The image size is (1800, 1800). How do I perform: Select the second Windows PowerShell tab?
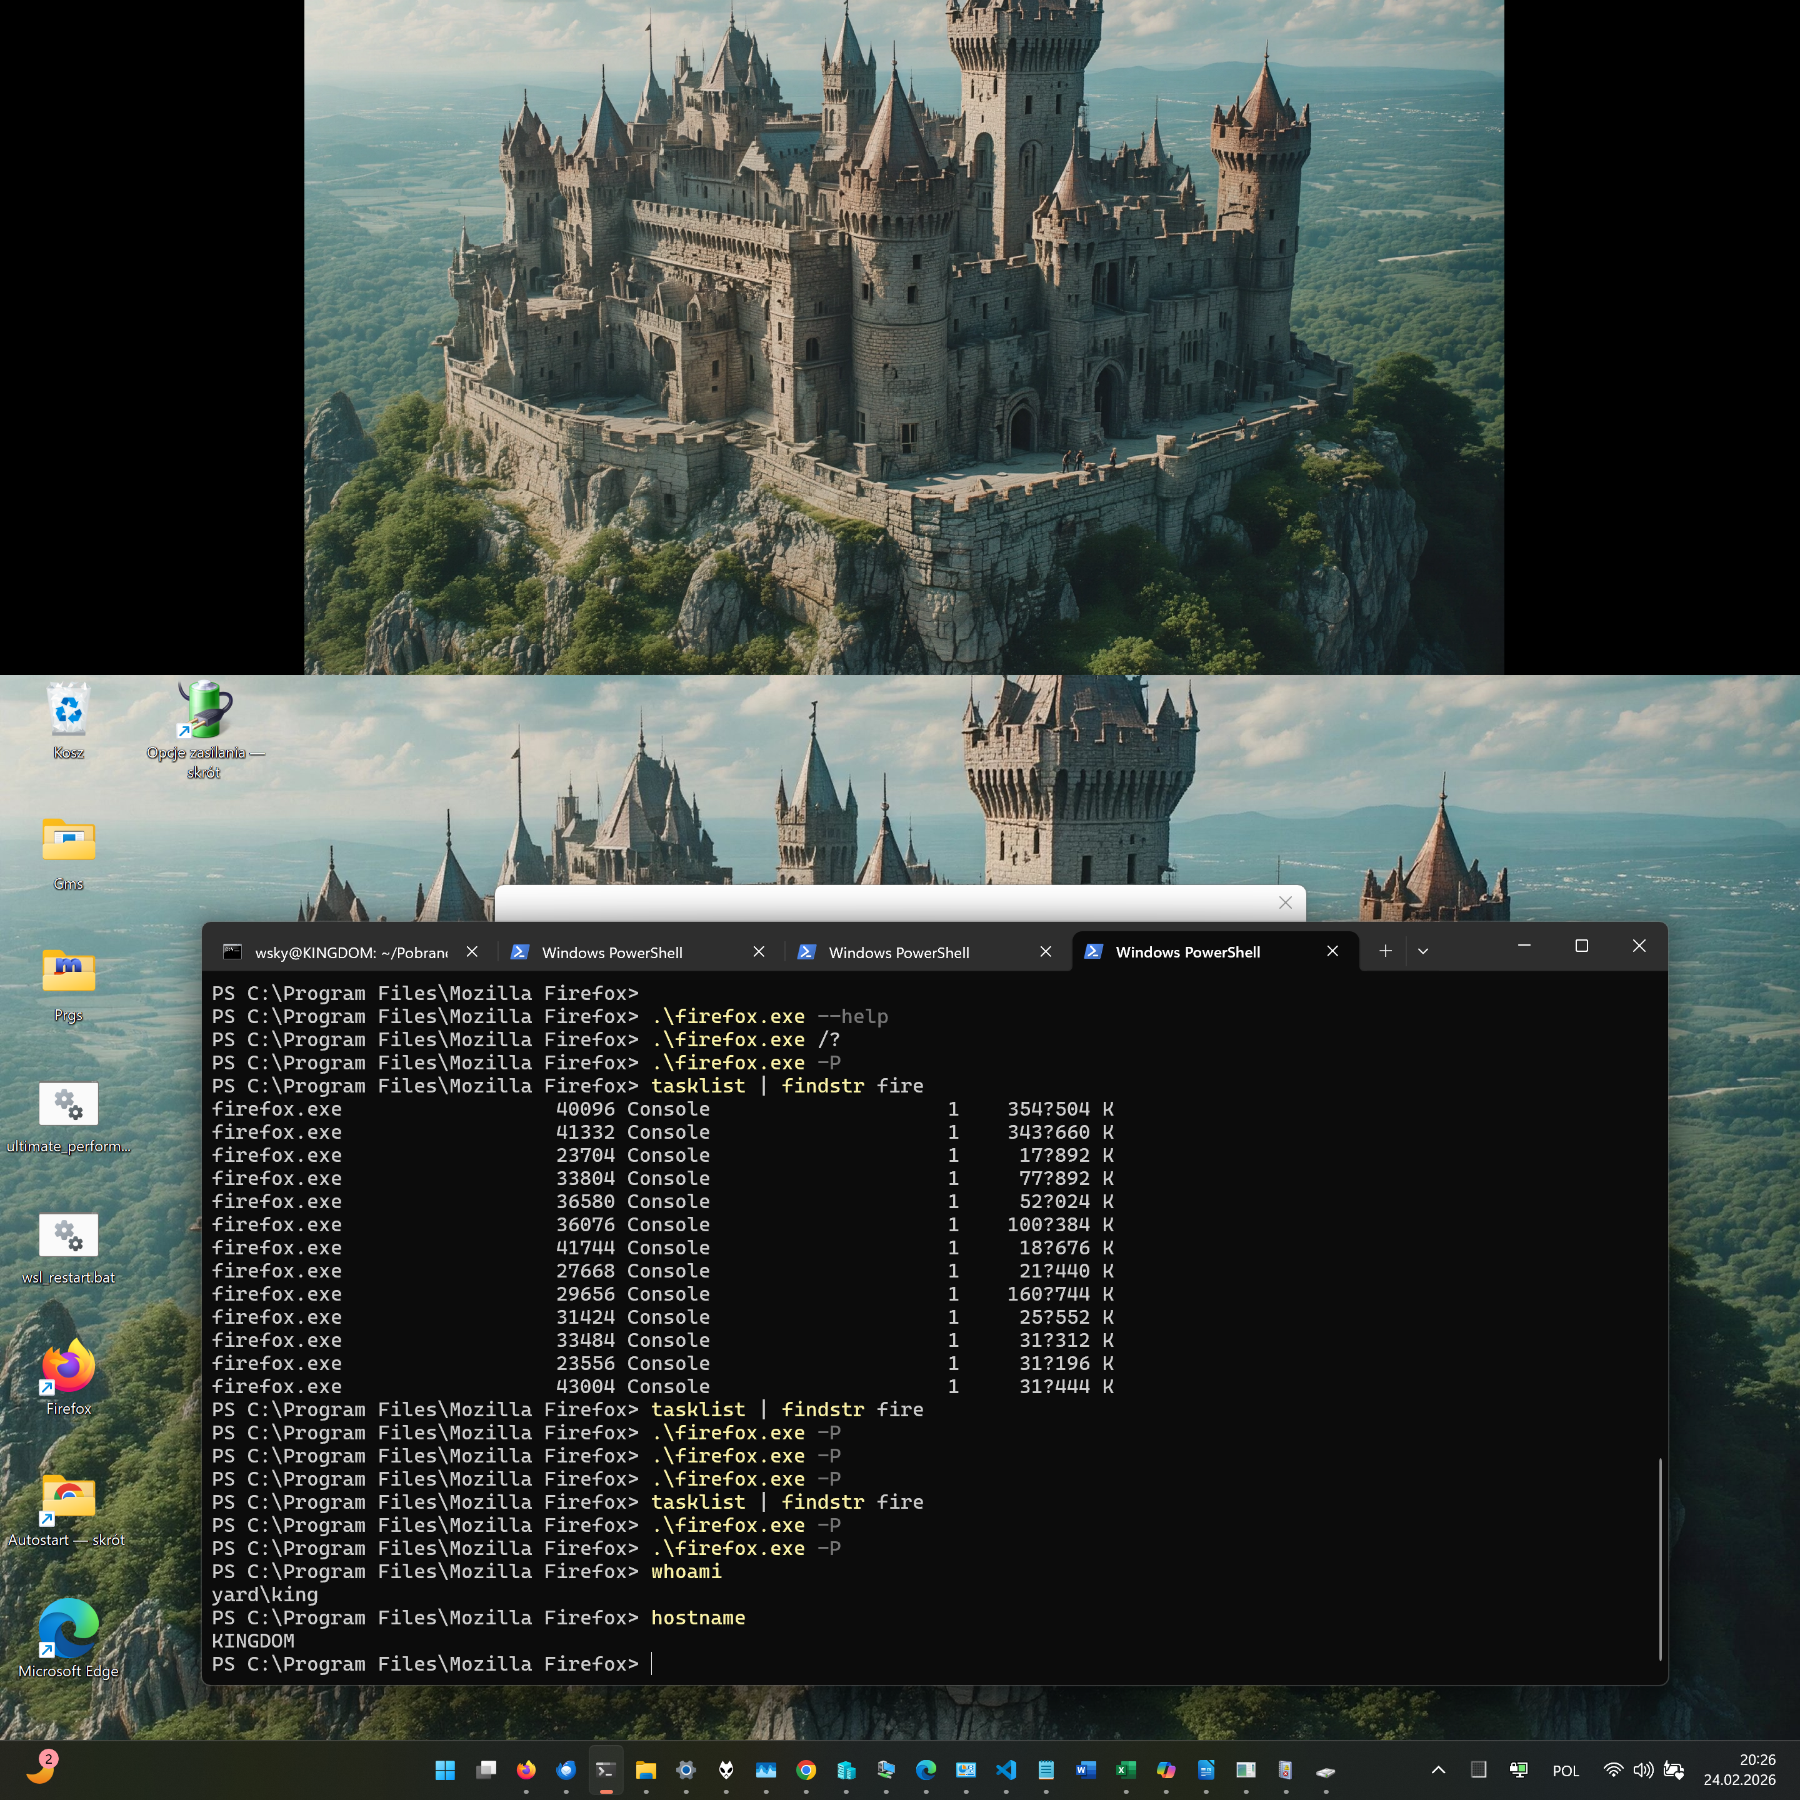pyautogui.click(x=898, y=952)
